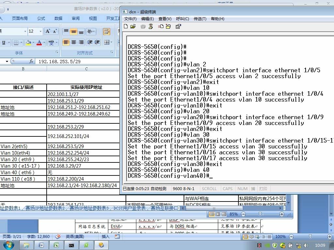Open 帮助(H) menu in HyperTerminal
The width and height of the screenshot is (334, 250).
click(218, 19)
